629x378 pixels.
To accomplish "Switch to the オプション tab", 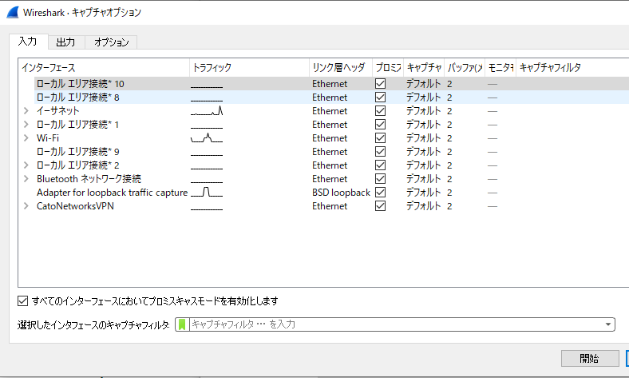I will tap(111, 42).
